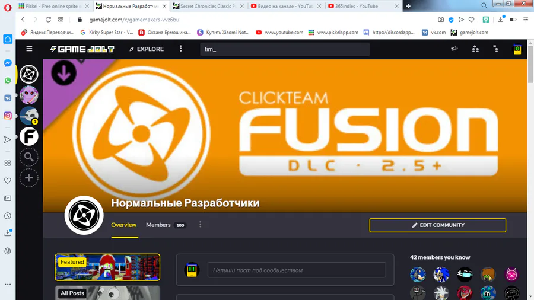
Task: Open a new browser tab
Action: pos(408,6)
